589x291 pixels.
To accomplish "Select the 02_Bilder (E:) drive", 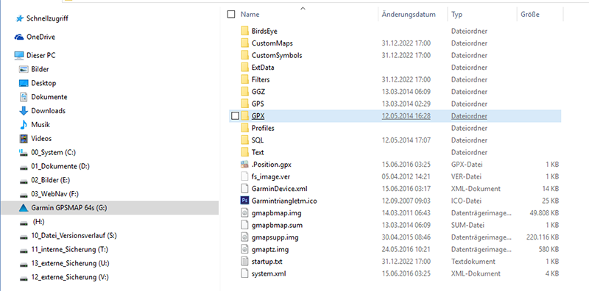I will click(x=49, y=180).
